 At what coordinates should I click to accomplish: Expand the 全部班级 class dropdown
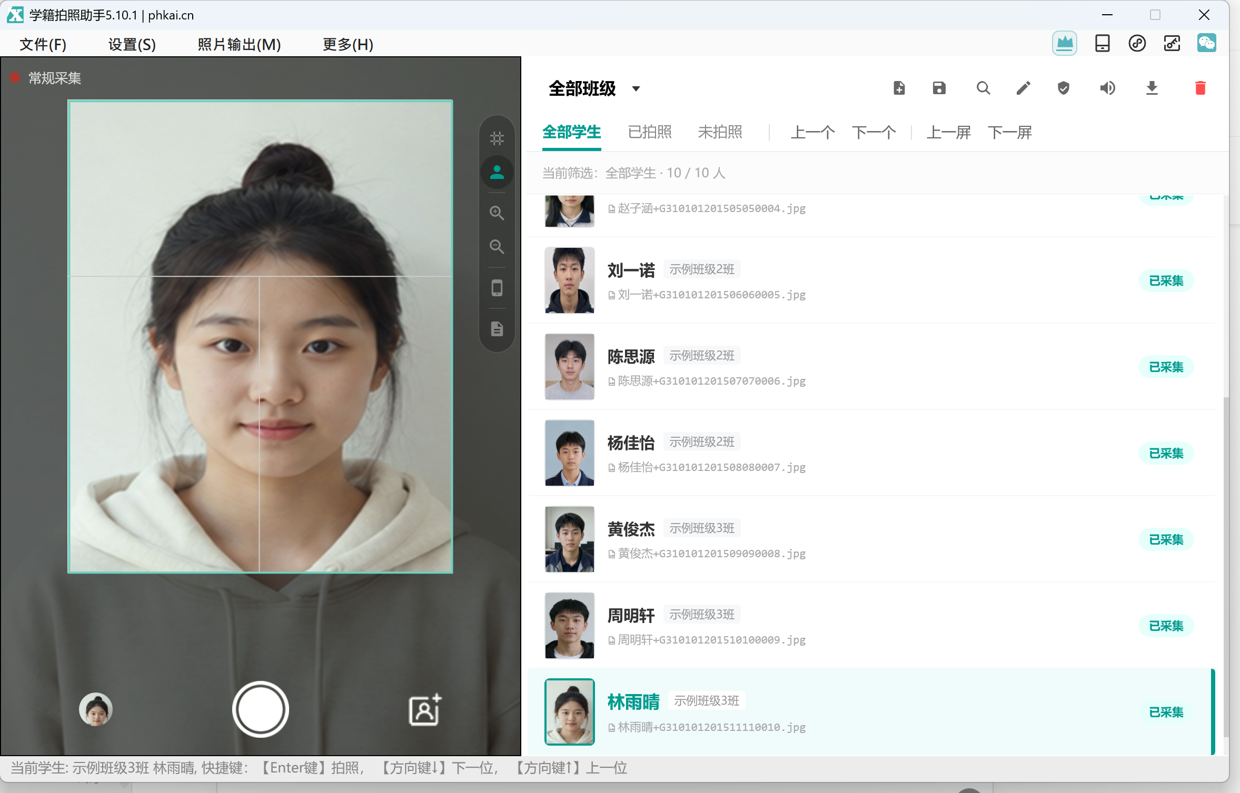pos(594,88)
